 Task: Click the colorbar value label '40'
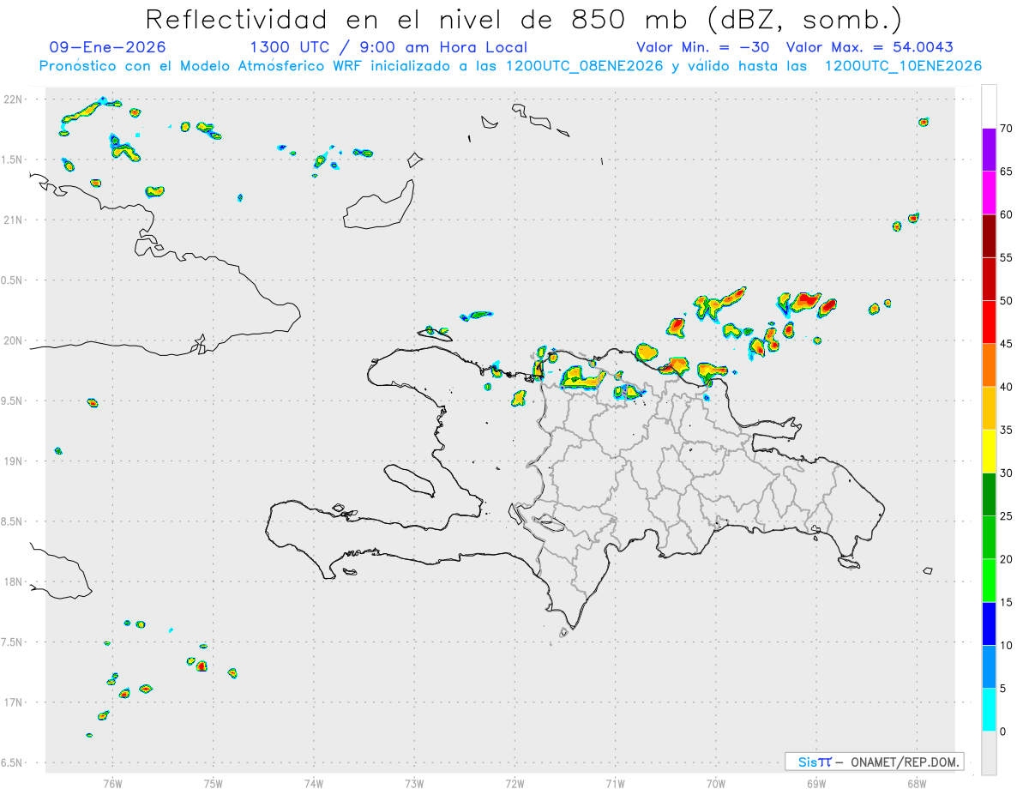pyautogui.click(x=1006, y=387)
